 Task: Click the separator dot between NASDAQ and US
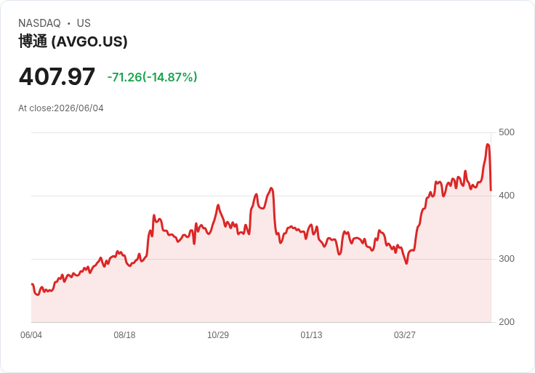[68, 23]
